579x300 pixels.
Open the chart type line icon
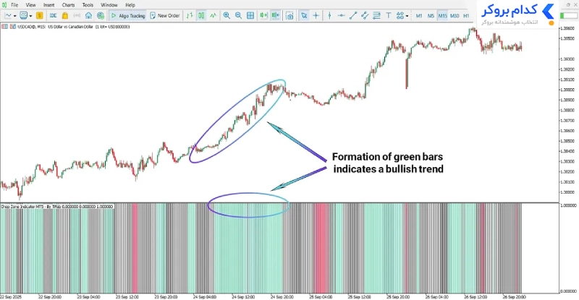(8, 15)
